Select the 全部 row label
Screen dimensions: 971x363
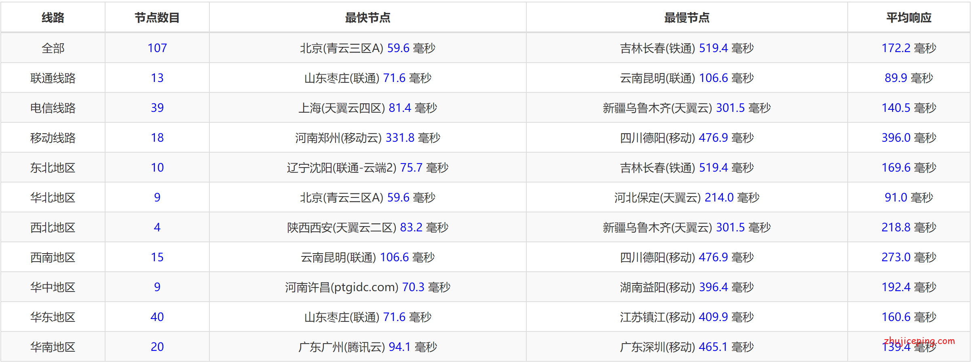click(53, 48)
